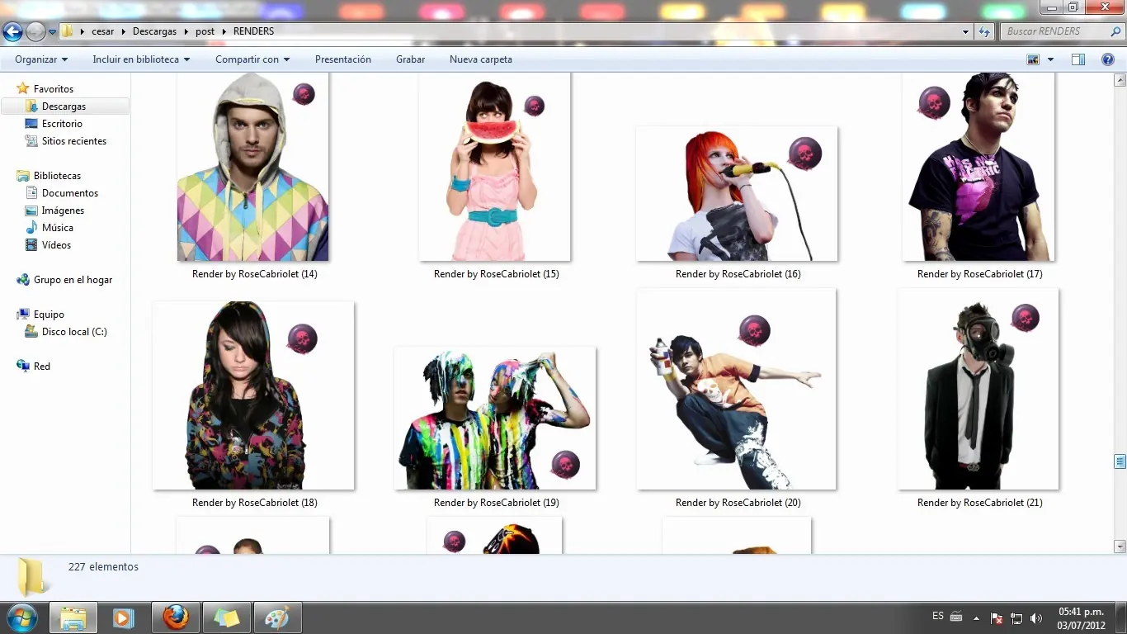Select Grupo en el hogar

[x=73, y=280]
